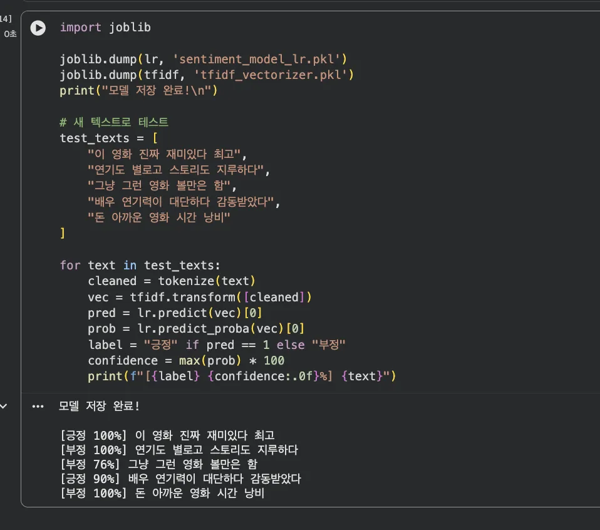Click the '[긍정 90%]' output result line
600x530 pixels.
(x=181, y=479)
